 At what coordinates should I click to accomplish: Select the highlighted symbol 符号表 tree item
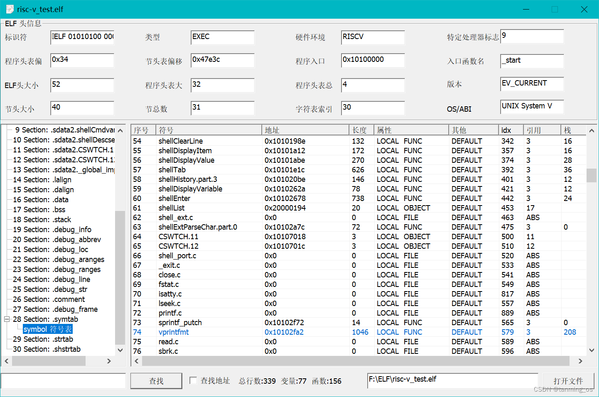pos(47,329)
